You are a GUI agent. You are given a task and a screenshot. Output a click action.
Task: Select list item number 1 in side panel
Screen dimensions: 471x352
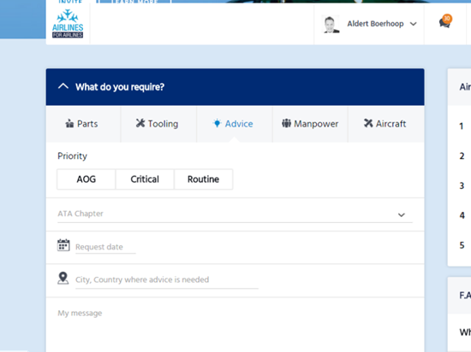click(x=461, y=126)
